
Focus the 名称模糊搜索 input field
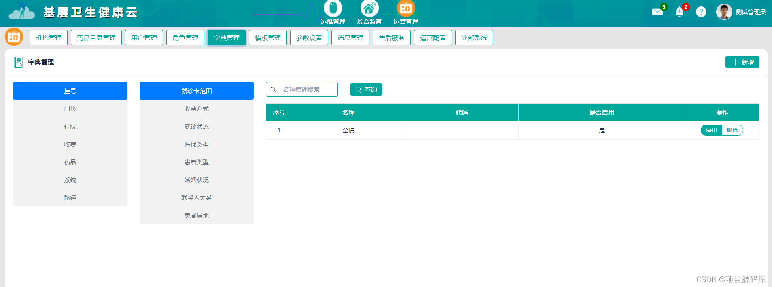[x=302, y=89]
